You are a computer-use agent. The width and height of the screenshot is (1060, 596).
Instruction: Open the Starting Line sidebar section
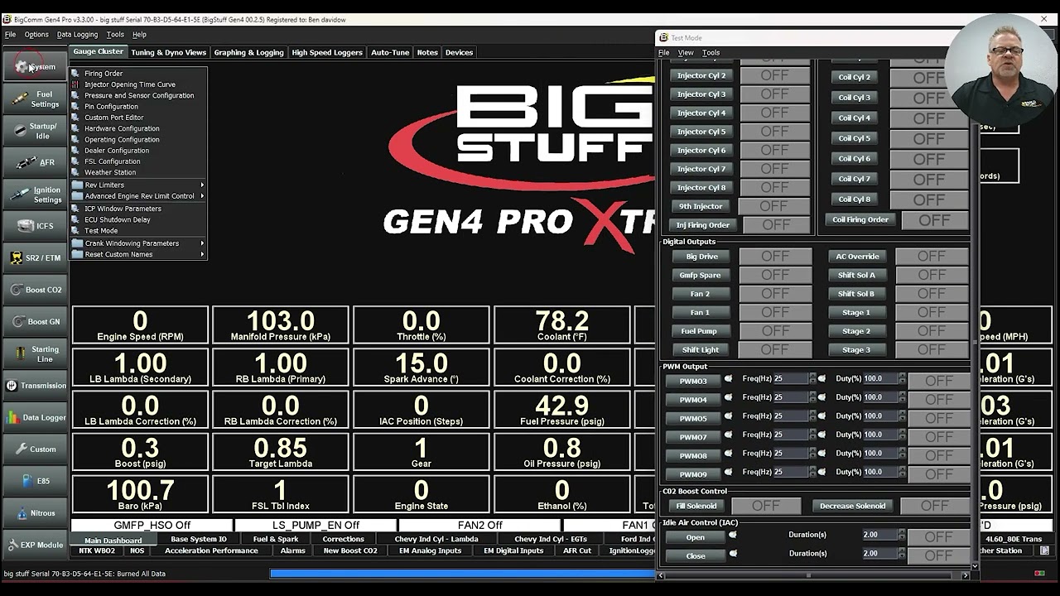click(35, 353)
